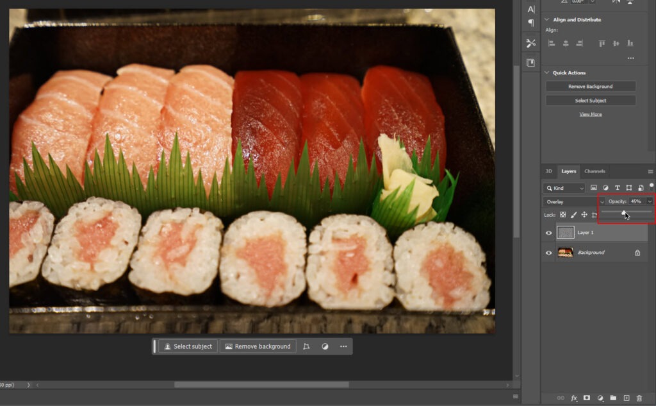This screenshot has width=656, height=406.
Task: Click the align left edges icon
Action: pyautogui.click(x=552, y=43)
